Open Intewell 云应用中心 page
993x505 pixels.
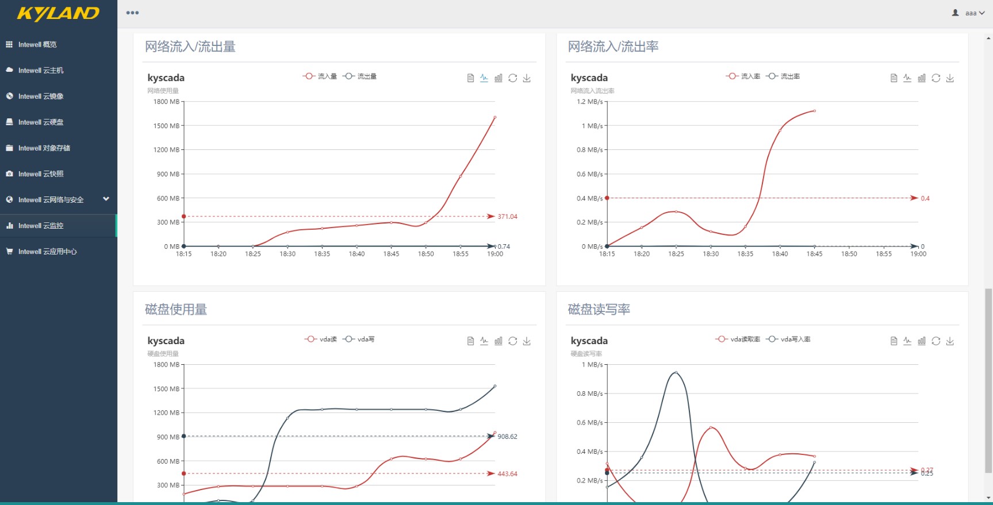(x=47, y=252)
